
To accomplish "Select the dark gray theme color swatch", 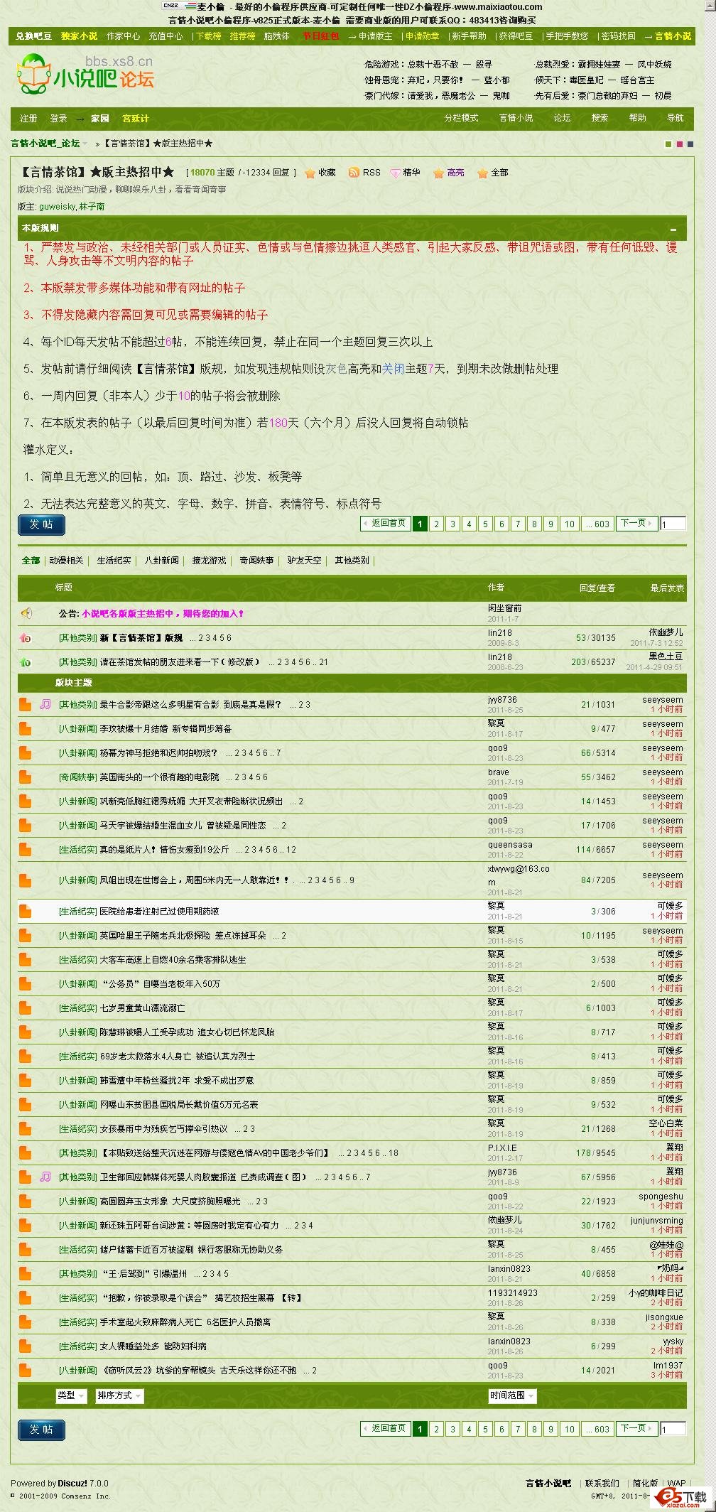I will [x=690, y=144].
